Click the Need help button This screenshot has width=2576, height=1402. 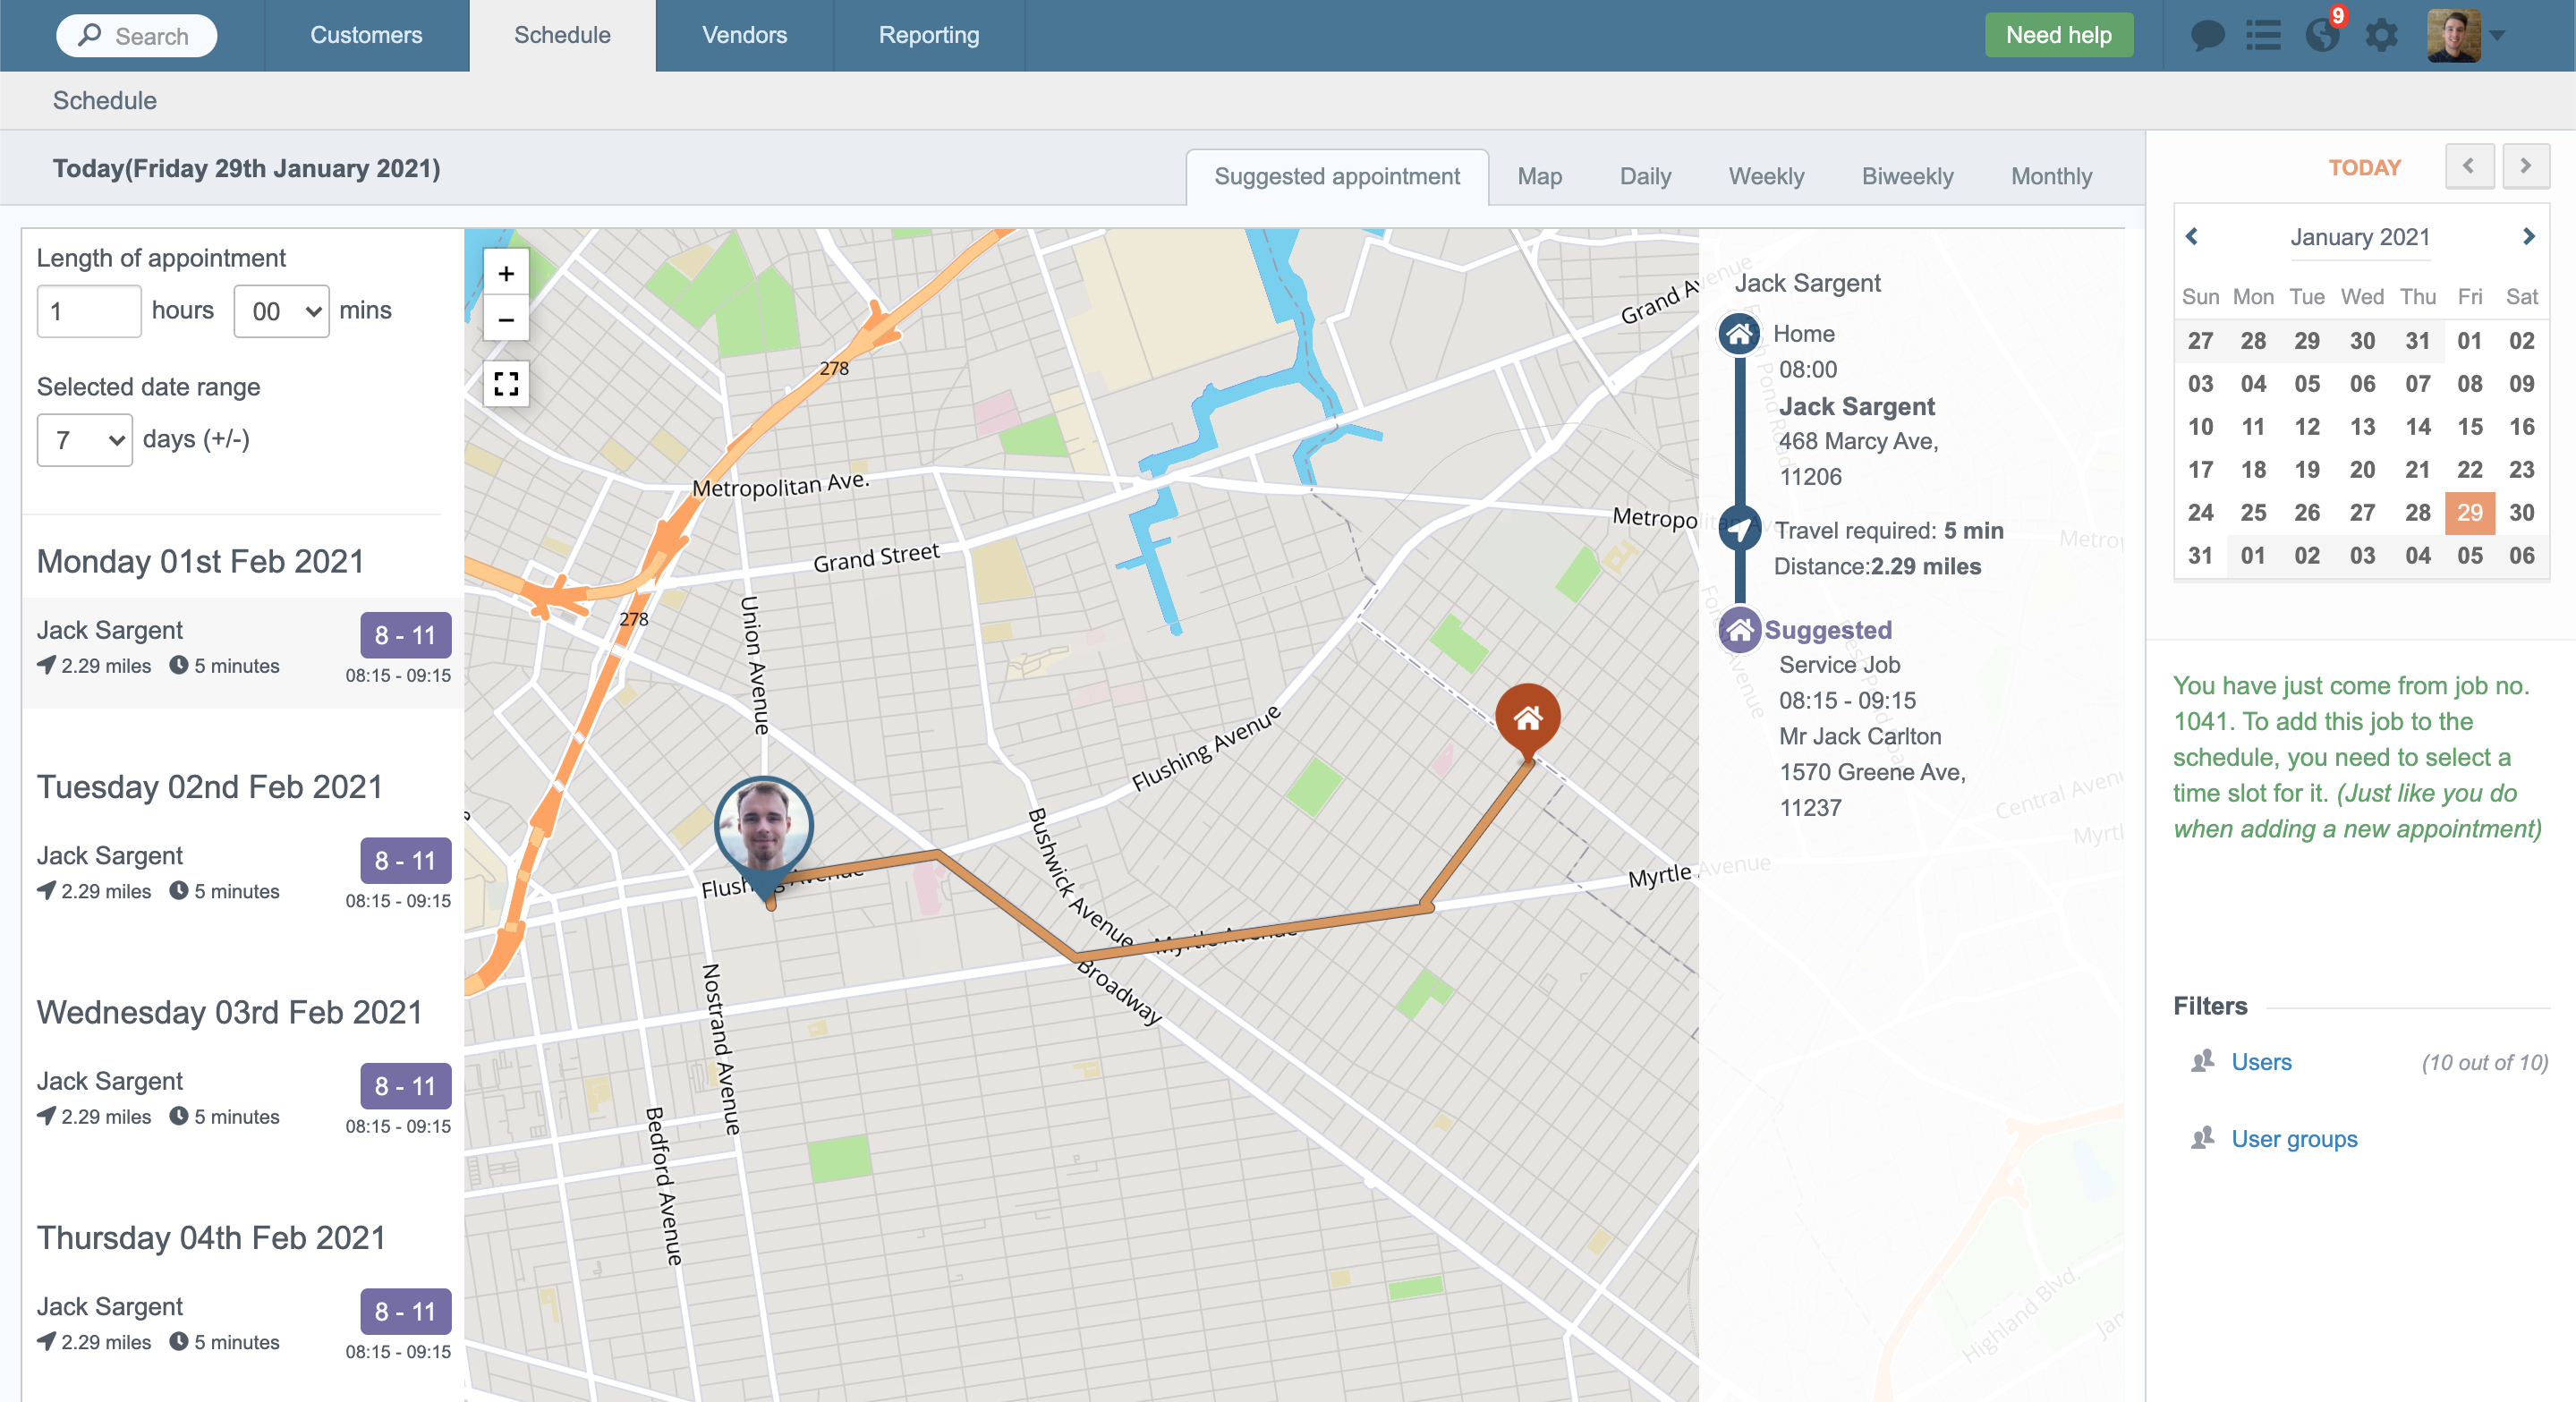(x=2058, y=35)
